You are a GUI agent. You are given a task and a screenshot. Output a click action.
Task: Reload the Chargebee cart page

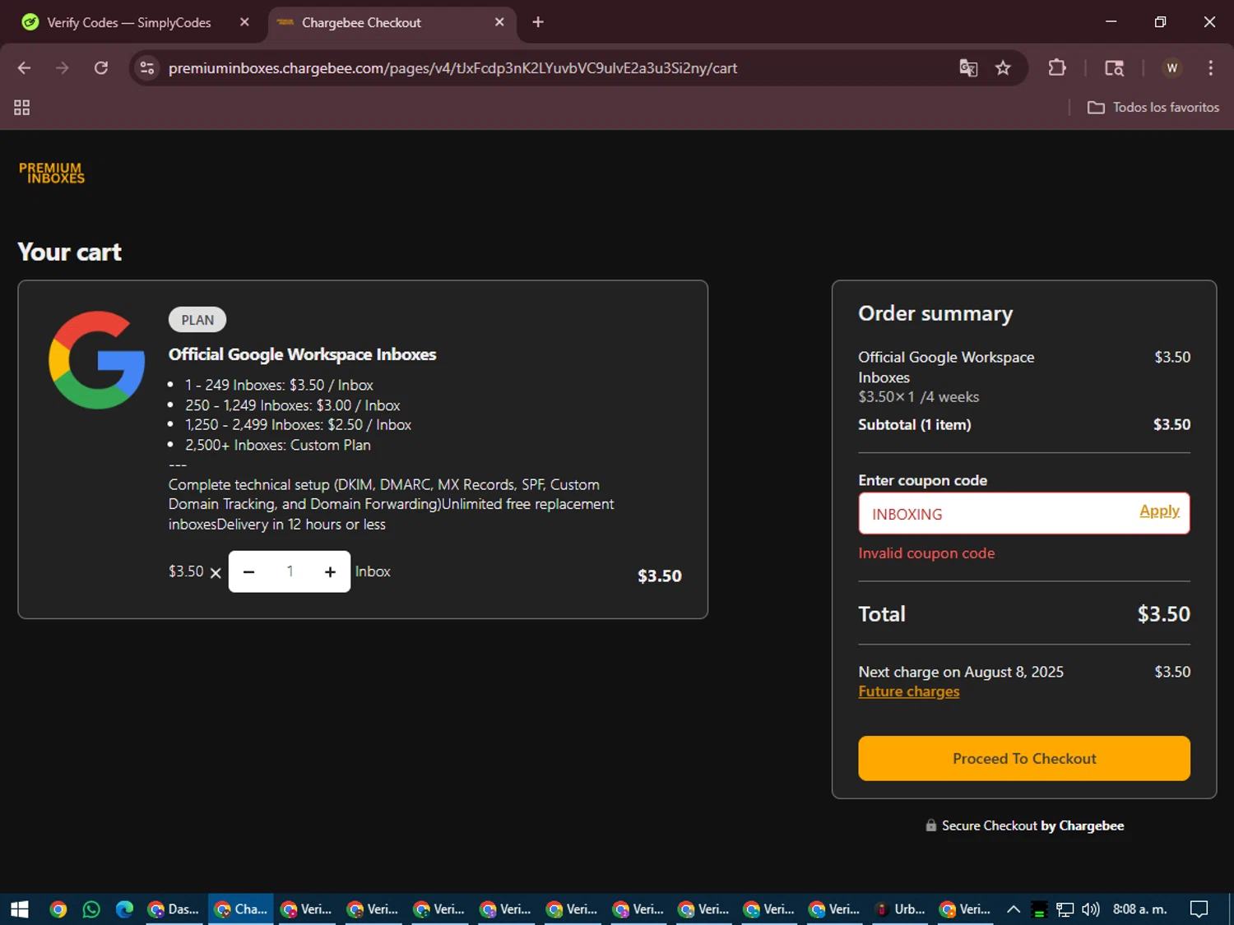[101, 68]
